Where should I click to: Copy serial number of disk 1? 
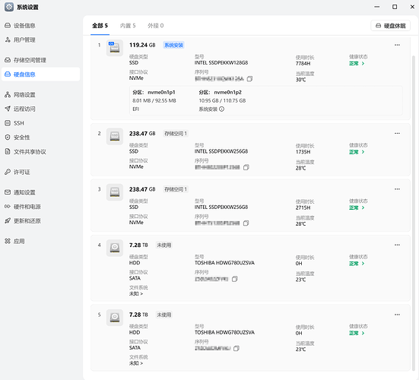pyautogui.click(x=249, y=79)
